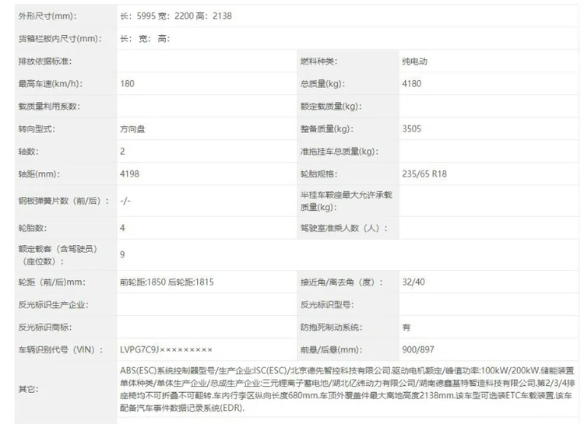The width and height of the screenshot is (584, 424).
Task: Click the 整备质量(kg) label
Action: 327,129
